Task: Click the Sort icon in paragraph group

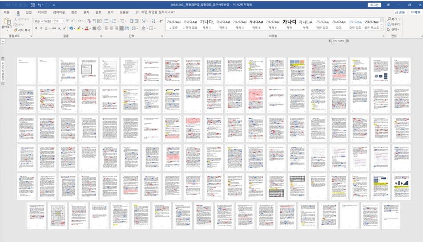Action: click(x=153, y=21)
